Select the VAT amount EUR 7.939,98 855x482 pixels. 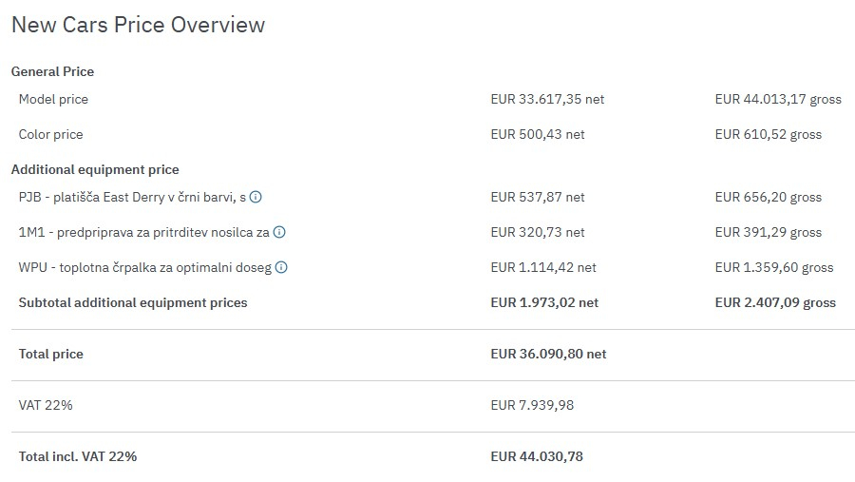tap(532, 405)
